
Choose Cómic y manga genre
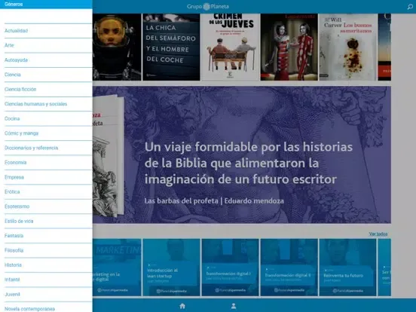coord(46,133)
